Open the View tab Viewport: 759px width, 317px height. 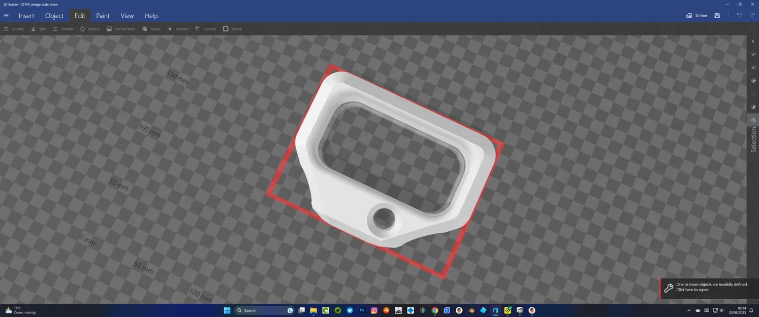127,16
